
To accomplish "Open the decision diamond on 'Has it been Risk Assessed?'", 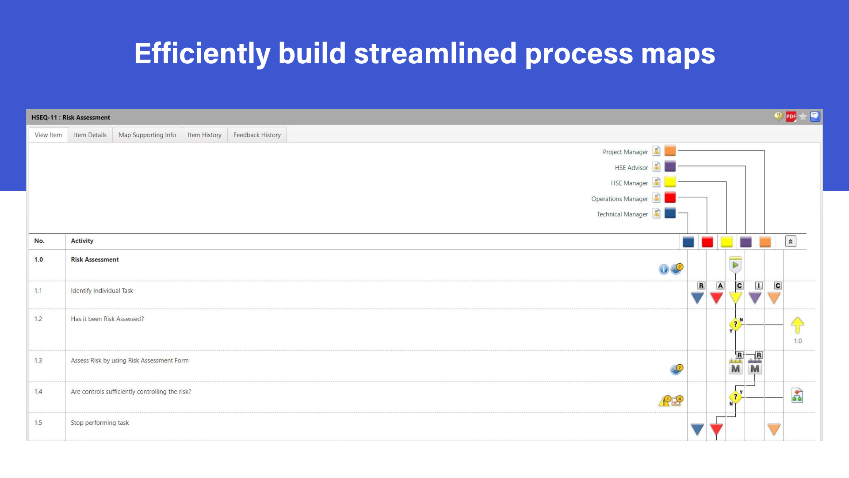I will point(735,325).
